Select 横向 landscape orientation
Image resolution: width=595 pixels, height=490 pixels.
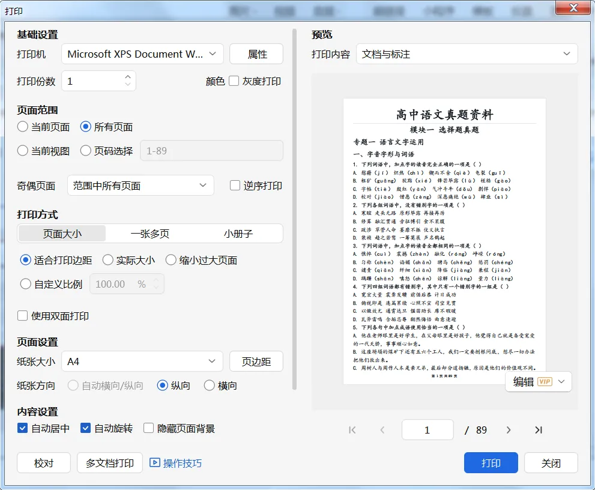(210, 386)
